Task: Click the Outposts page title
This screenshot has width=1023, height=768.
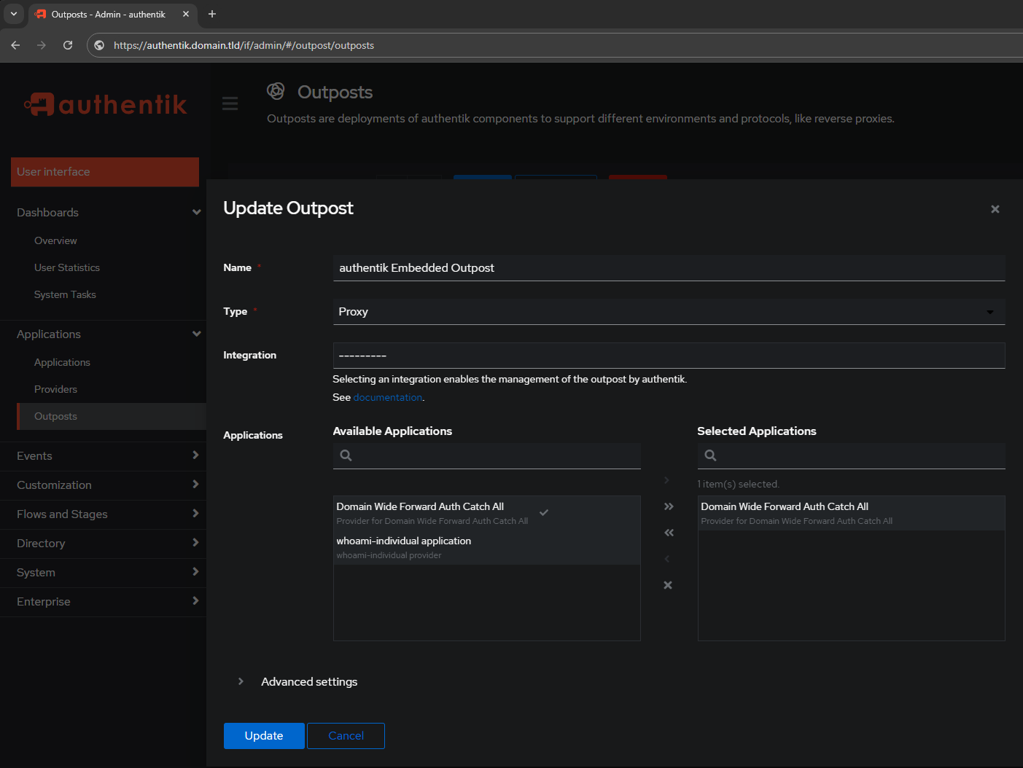Action: (335, 92)
